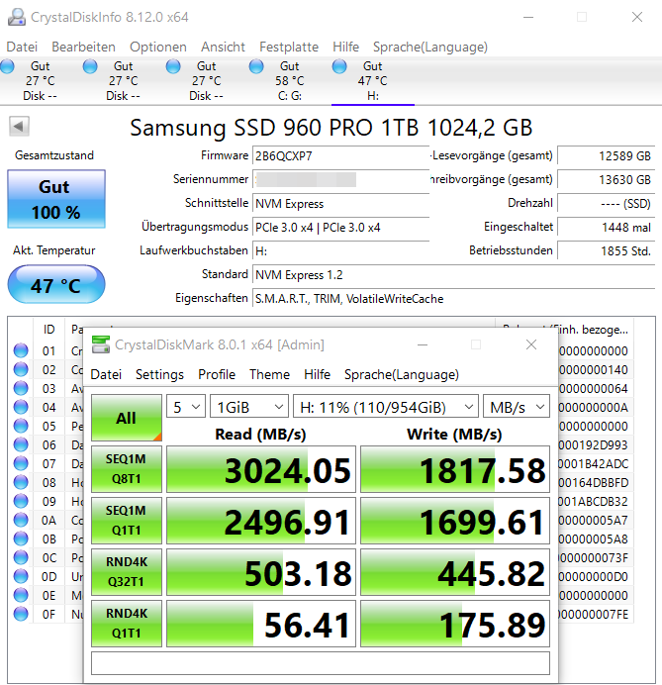This screenshot has height=685, width=662.
Task: Start all benchmarks with the All button
Action: pyautogui.click(x=127, y=418)
